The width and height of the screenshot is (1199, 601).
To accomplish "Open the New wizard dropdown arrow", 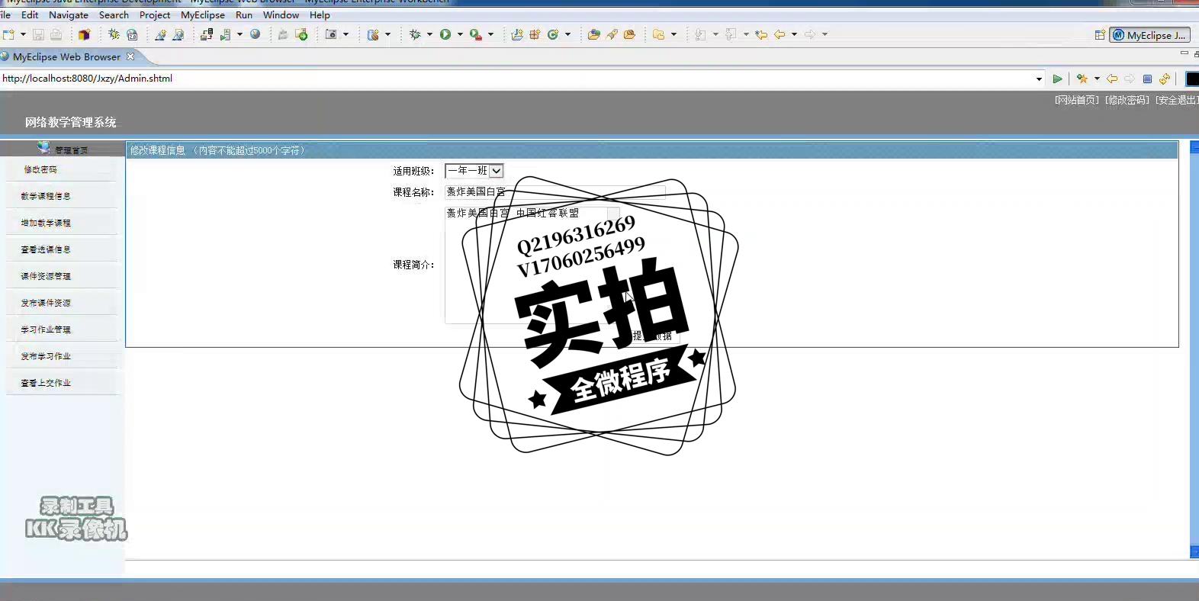I will 23,34.
